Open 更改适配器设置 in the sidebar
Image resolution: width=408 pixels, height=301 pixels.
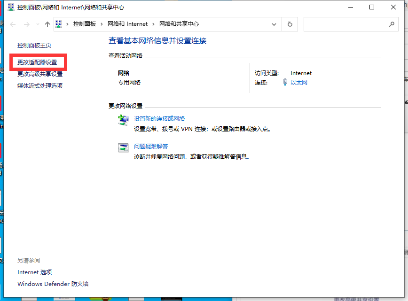[x=37, y=62]
